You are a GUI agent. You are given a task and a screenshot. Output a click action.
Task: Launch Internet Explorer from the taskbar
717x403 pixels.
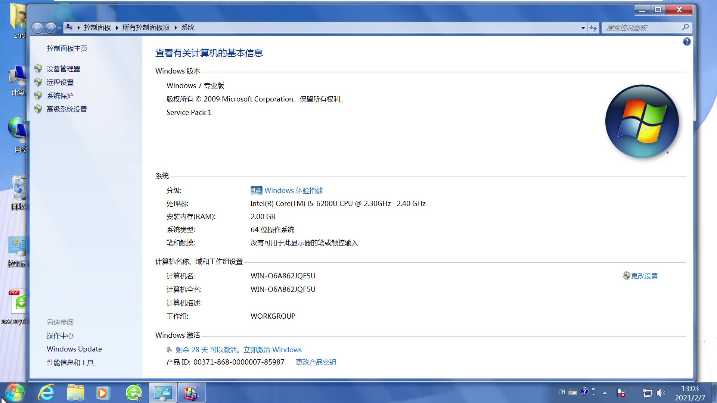pos(46,393)
